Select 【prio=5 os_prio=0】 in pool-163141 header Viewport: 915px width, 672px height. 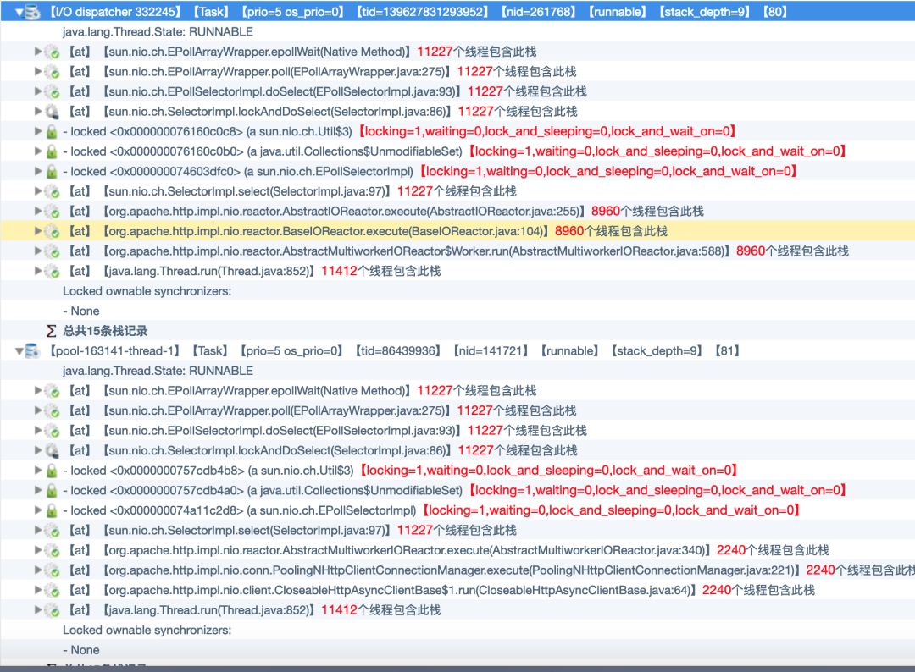291,351
